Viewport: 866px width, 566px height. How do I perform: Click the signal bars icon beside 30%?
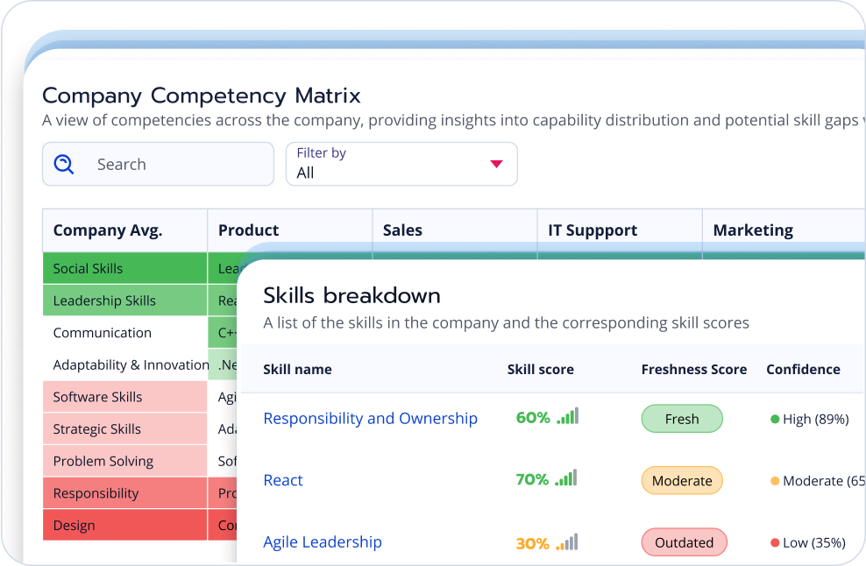[x=567, y=542]
